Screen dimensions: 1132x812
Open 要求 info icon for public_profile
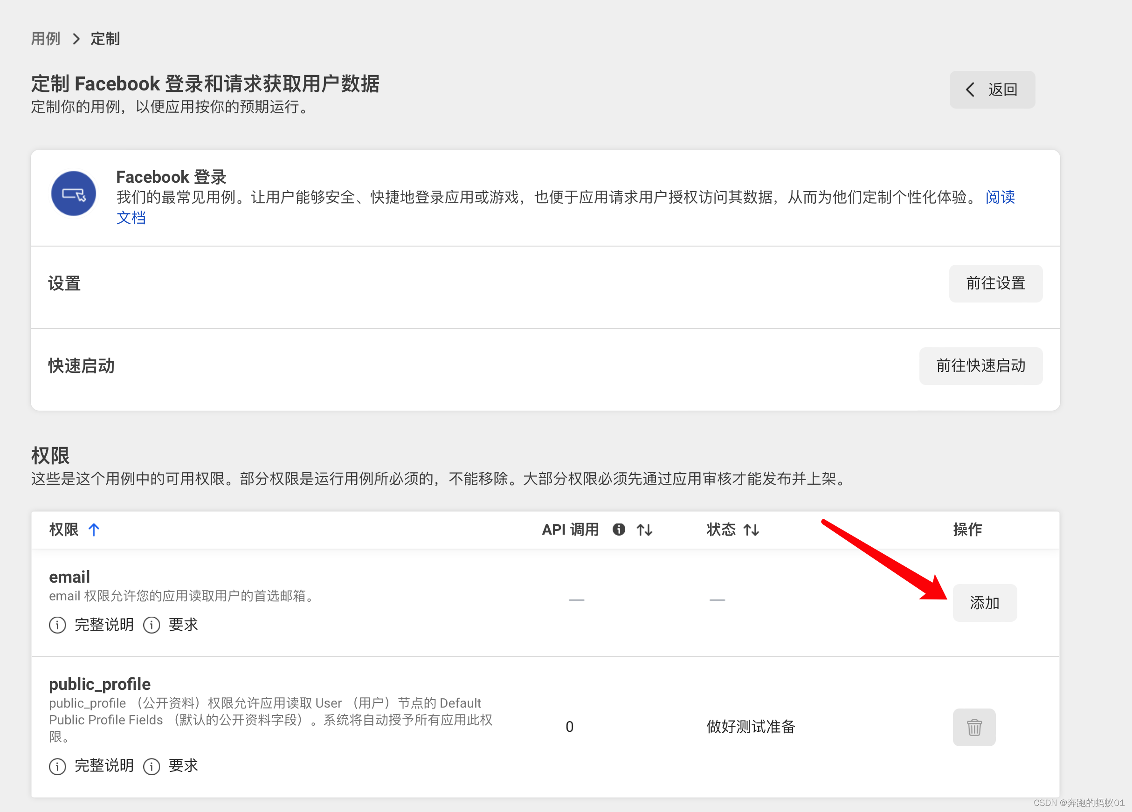coord(151,766)
